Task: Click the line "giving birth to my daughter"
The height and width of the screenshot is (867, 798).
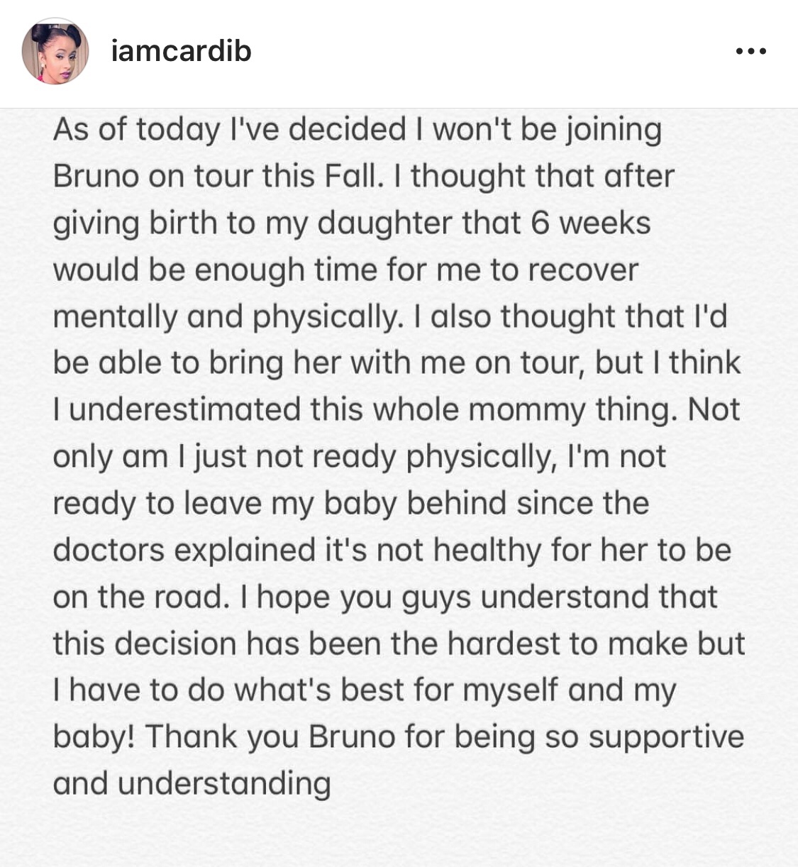Action: coord(252,224)
